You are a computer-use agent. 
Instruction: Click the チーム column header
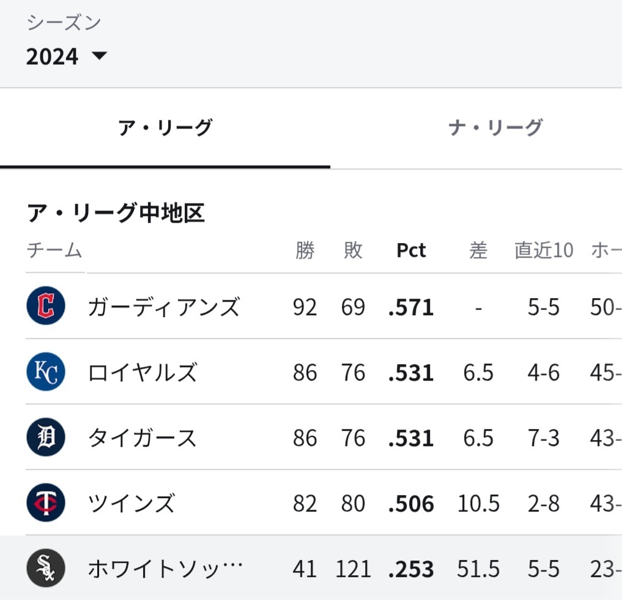(x=54, y=250)
